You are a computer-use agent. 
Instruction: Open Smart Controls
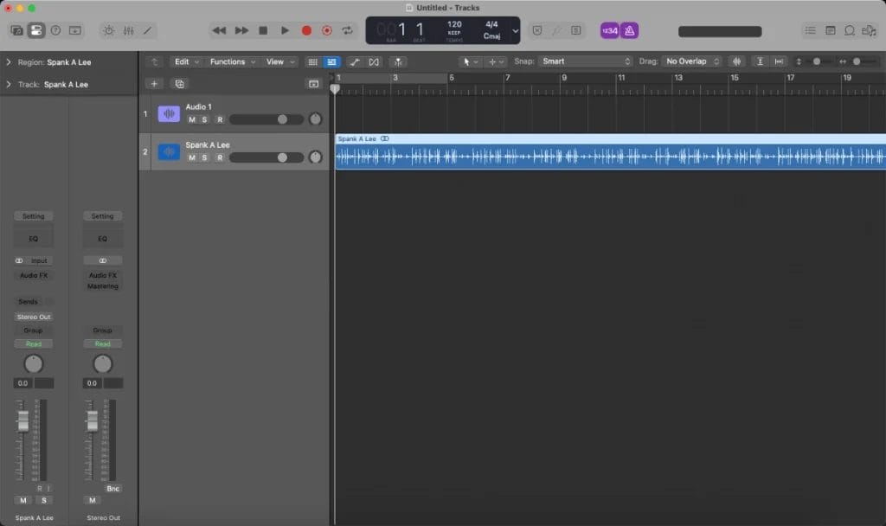[x=107, y=29]
